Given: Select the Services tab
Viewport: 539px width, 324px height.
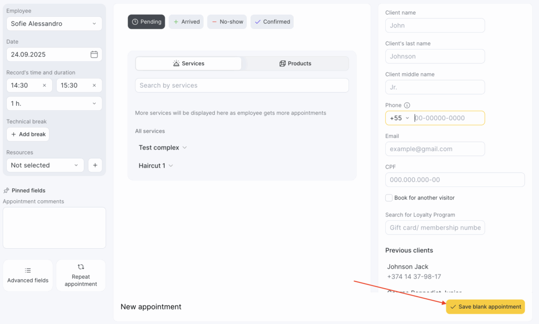Looking at the screenshot, I should click(x=188, y=63).
